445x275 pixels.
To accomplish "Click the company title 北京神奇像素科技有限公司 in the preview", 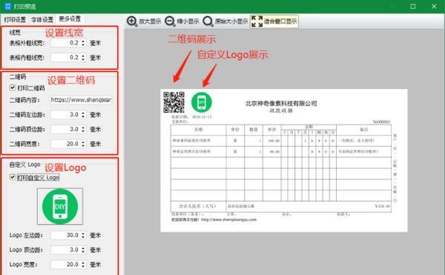I will (281, 104).
